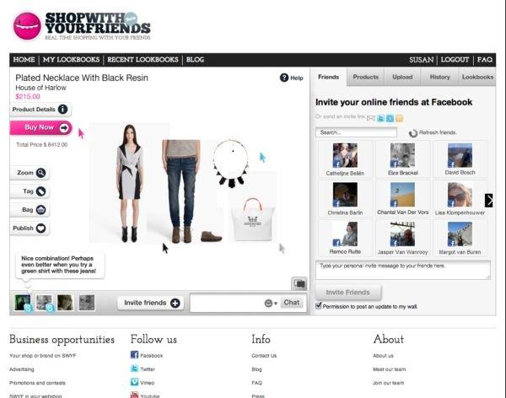
Task: Click the single brown shoe image
Action: click(212, 236)
